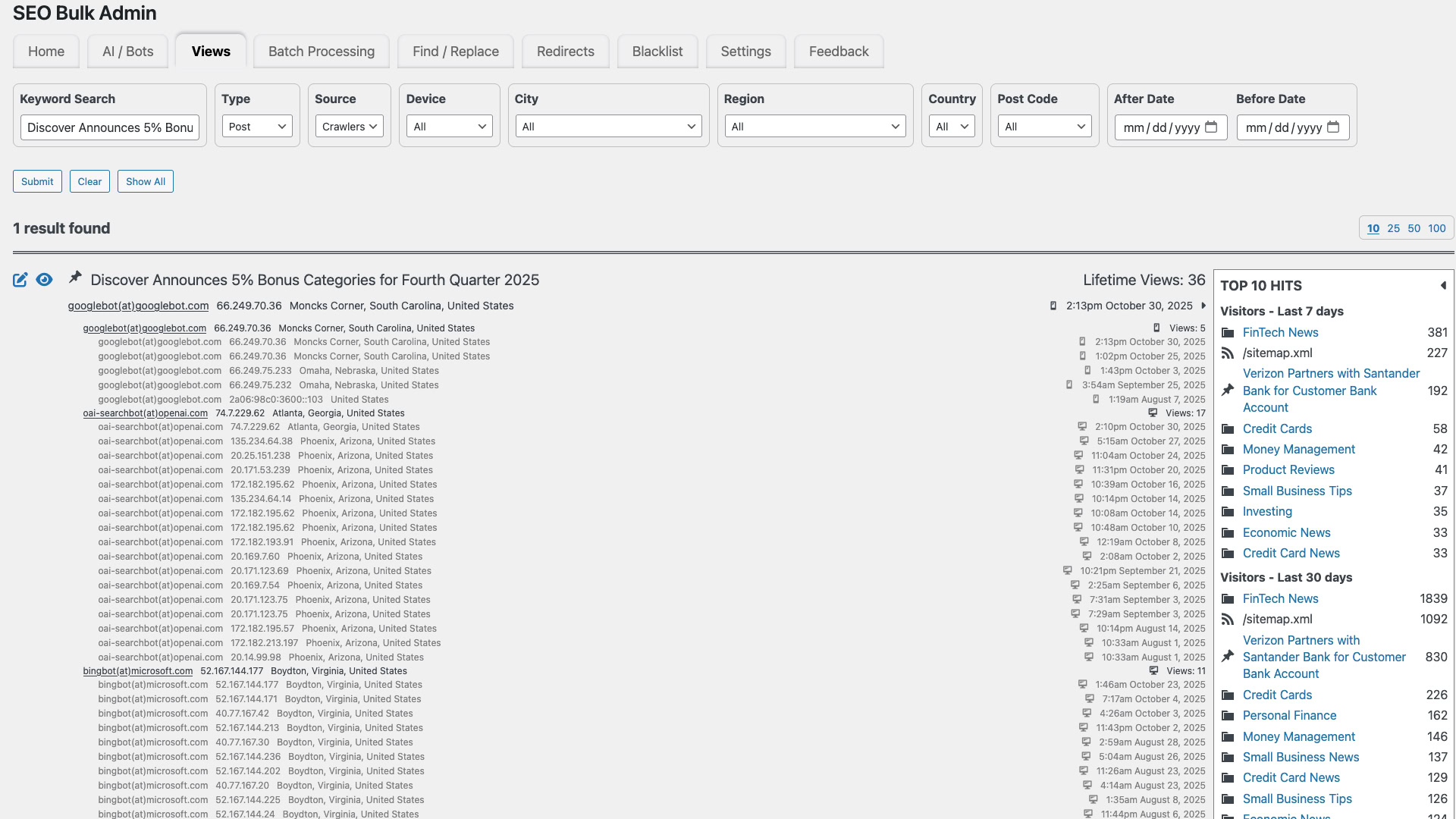Expand the 2:13pm October 30 visit entry arrow
This screenshot has width=1456, height=819.
[1203, 306]
